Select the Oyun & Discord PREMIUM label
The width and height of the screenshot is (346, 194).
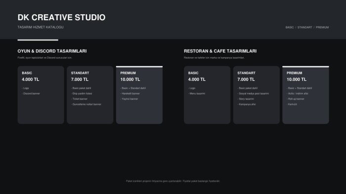[128, 73]
